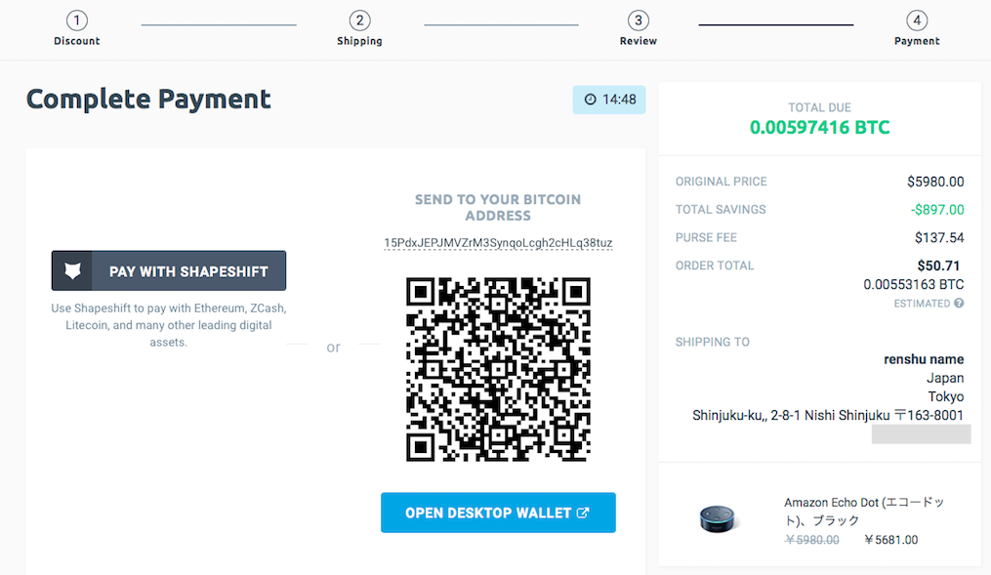Go to the Discount step label
This screenshot has height=575, width=991.
pos(77,41)
